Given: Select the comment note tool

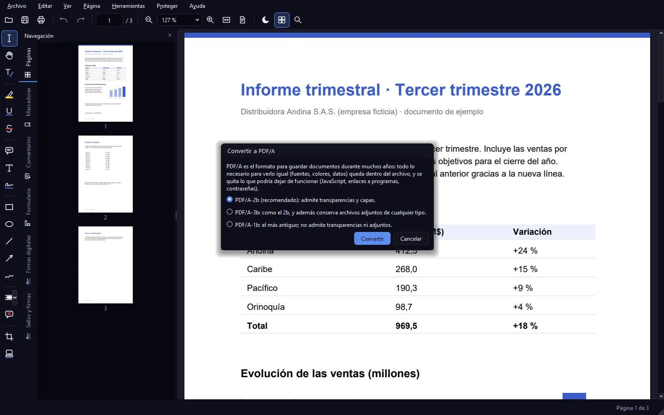Looking at the screenshot, I should click(x=9, y=151).
